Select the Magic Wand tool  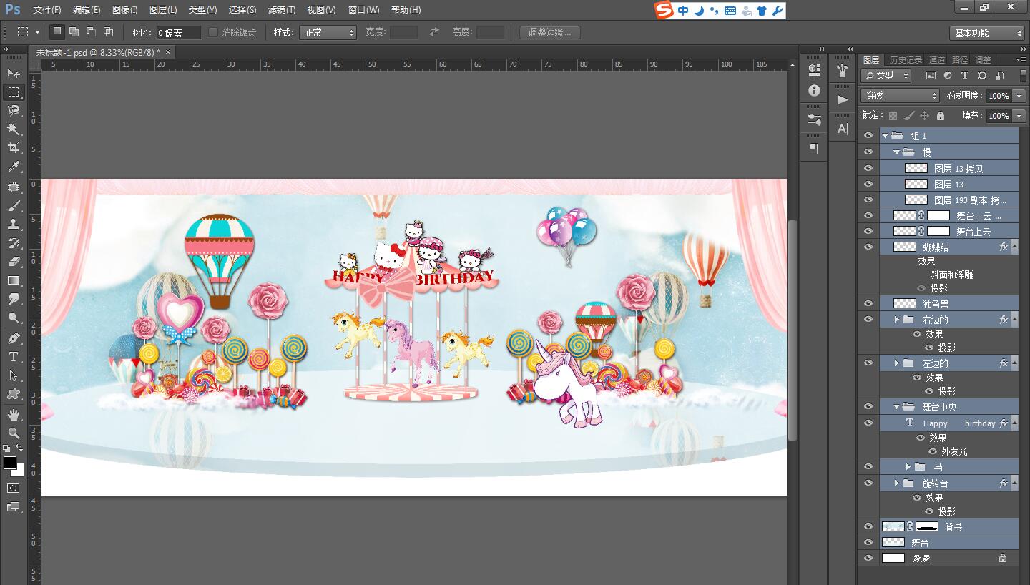pyautogui.click(x=14, y=129)
